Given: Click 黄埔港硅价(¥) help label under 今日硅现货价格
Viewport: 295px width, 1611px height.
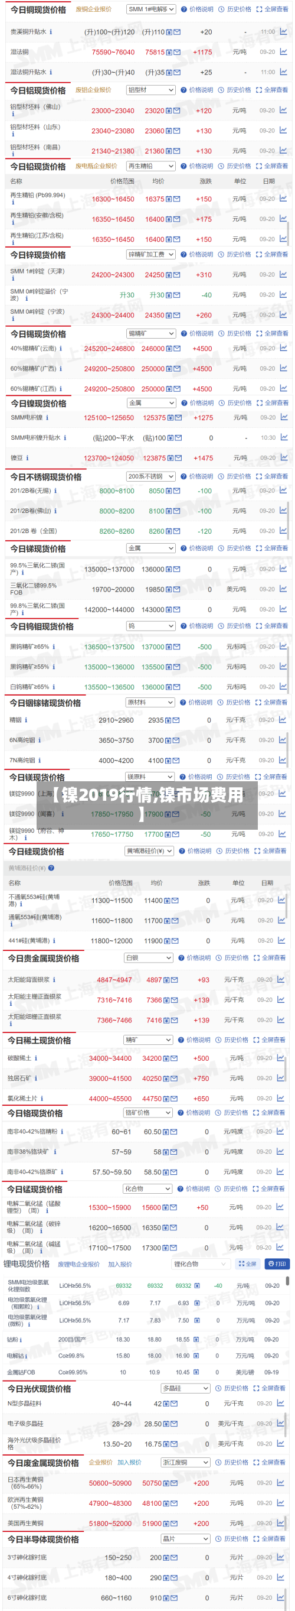Looking at the screenshot, I should click(x=31, y=868).
